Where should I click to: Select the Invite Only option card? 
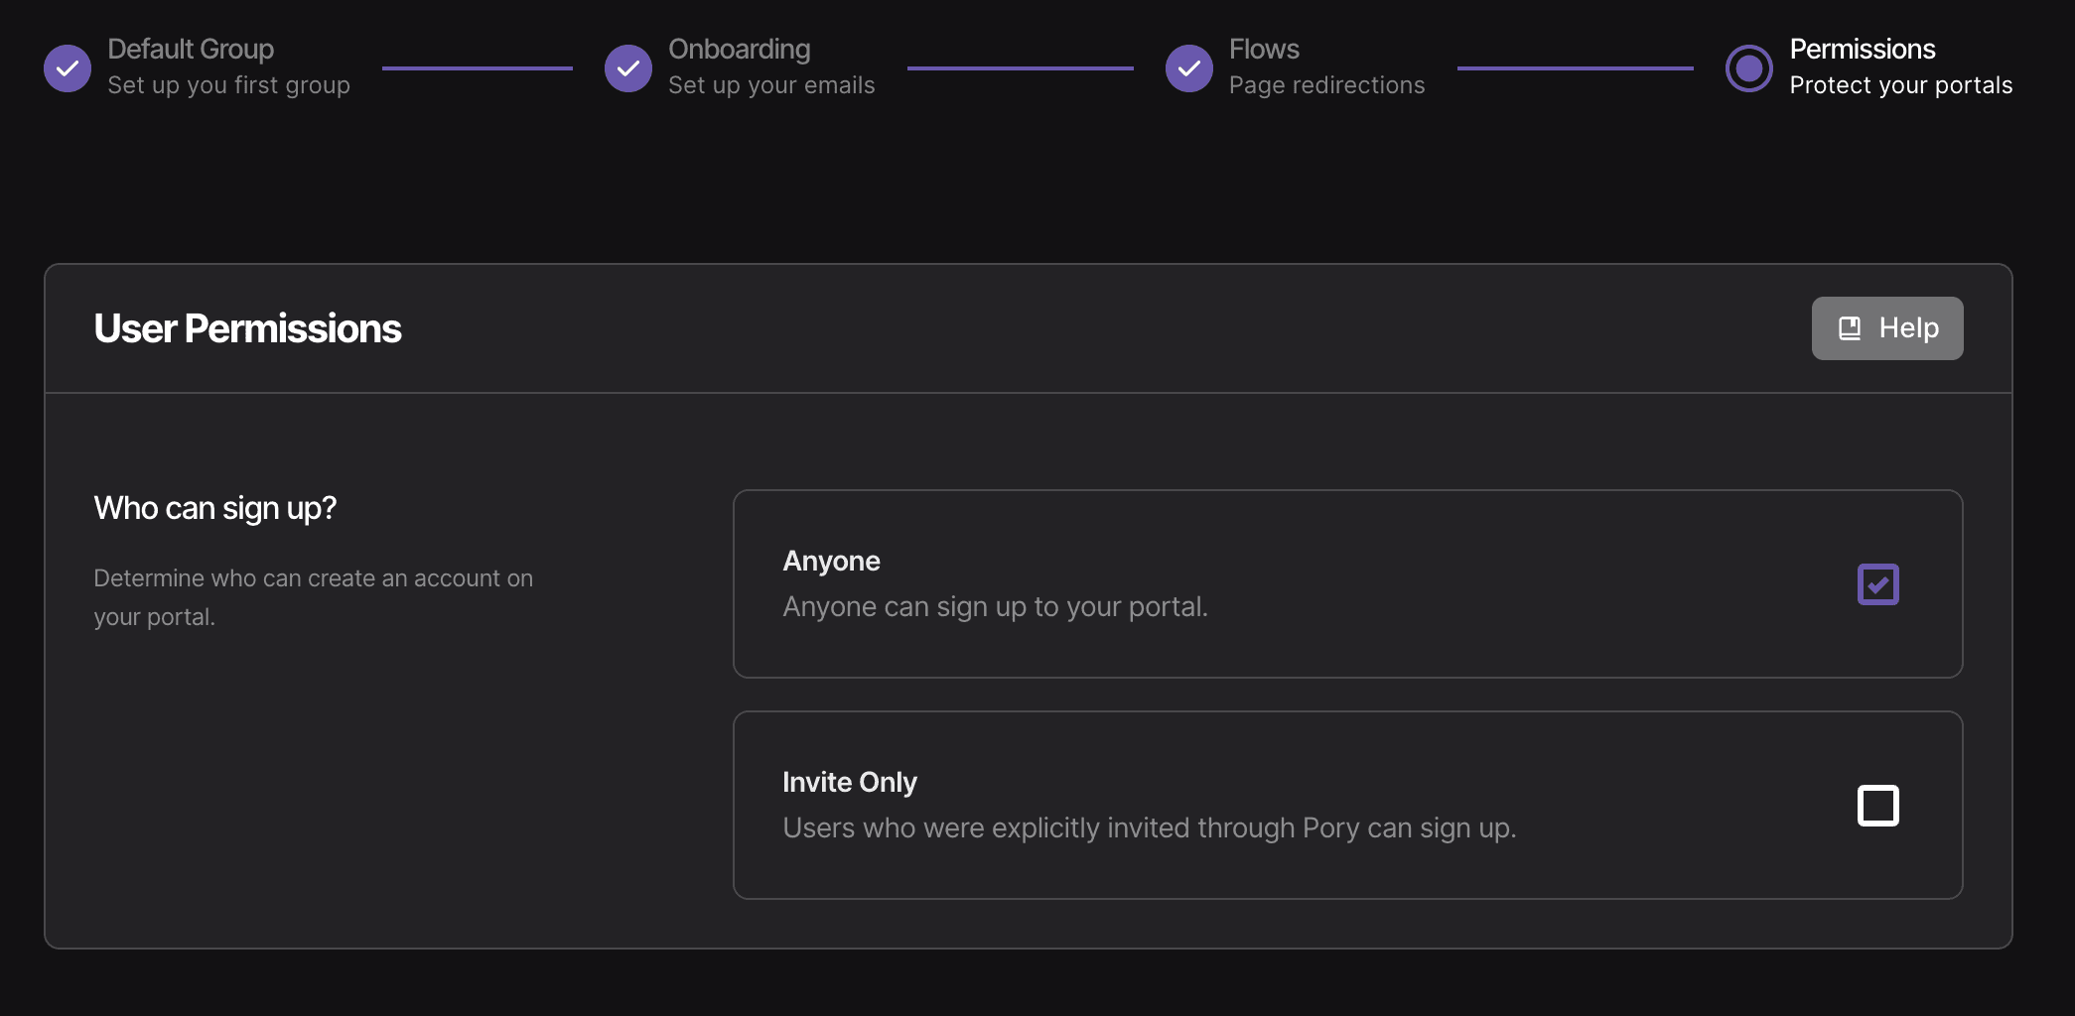point(1347,805)
